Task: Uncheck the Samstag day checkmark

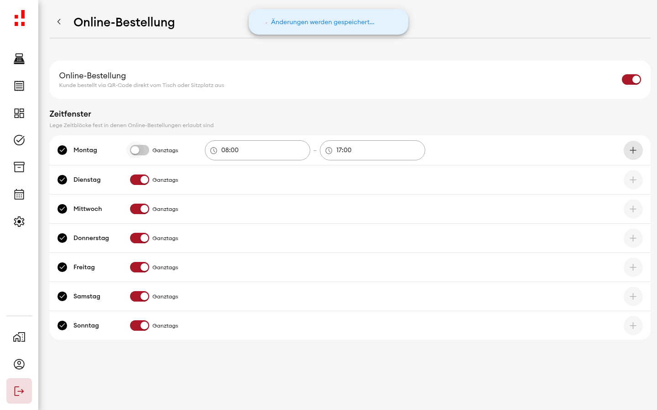Action: (63, 296)
